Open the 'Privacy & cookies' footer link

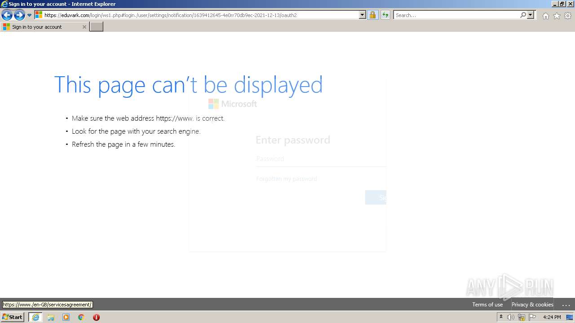(532, 305)
